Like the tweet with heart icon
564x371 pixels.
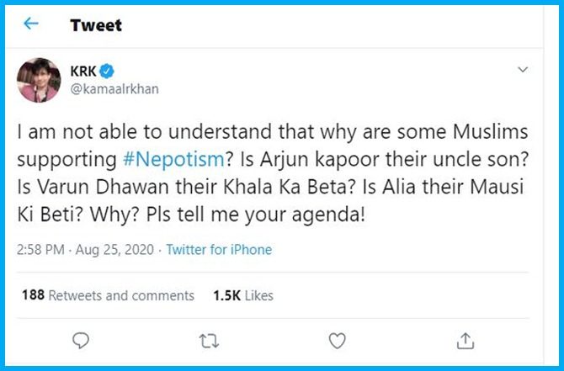coord(337,340)
